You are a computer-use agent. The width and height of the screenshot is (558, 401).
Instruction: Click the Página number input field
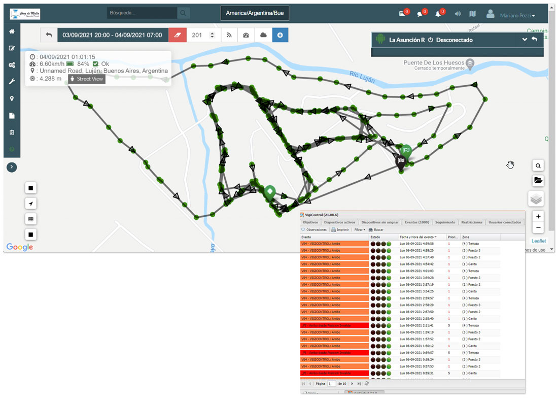331,384
